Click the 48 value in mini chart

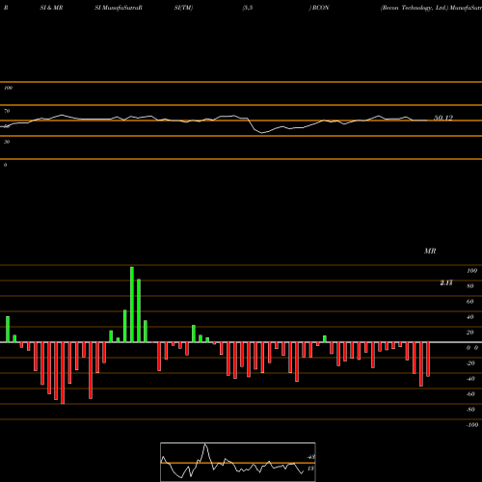pyautogui.click(x=310, y=457)
